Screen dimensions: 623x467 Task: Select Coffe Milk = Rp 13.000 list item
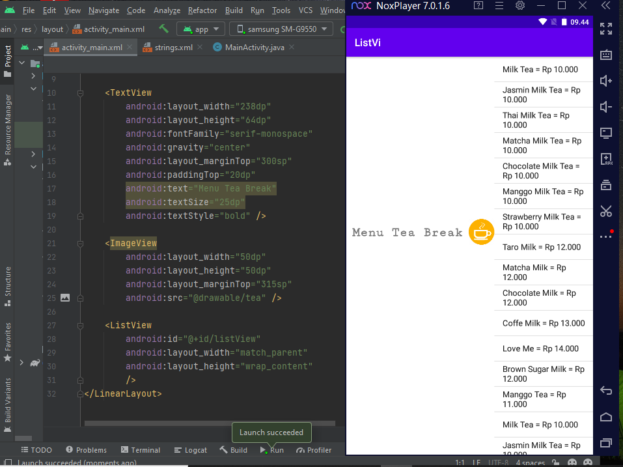(544, 323)
